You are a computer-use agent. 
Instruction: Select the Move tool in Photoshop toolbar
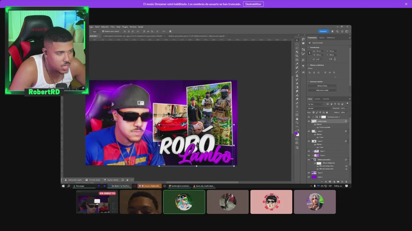(x=297, y=40)
